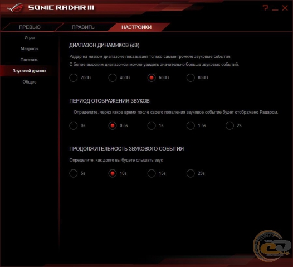Set sound display period to 0s

(x=74, y=125)
